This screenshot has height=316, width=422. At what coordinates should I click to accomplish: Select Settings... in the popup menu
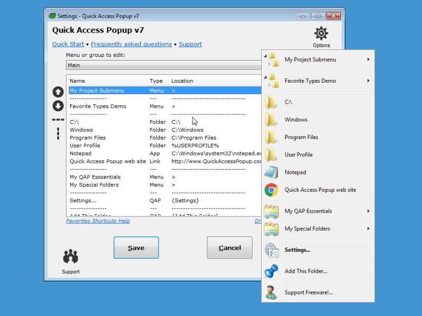tap(298, 250)
